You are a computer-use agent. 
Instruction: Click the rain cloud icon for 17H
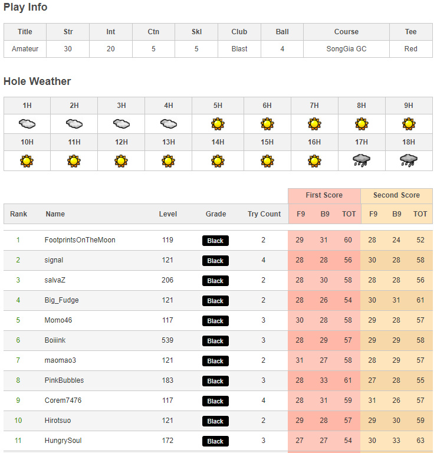[x=362, y=160]
